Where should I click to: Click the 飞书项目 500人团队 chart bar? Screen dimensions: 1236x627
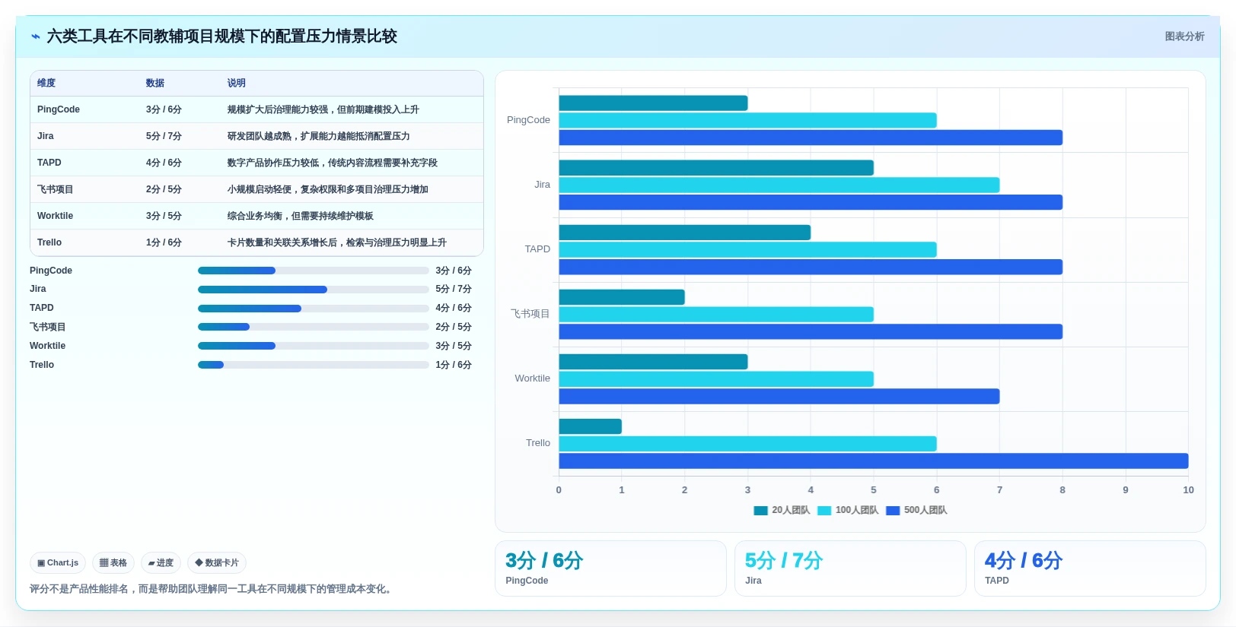point(811,331)
